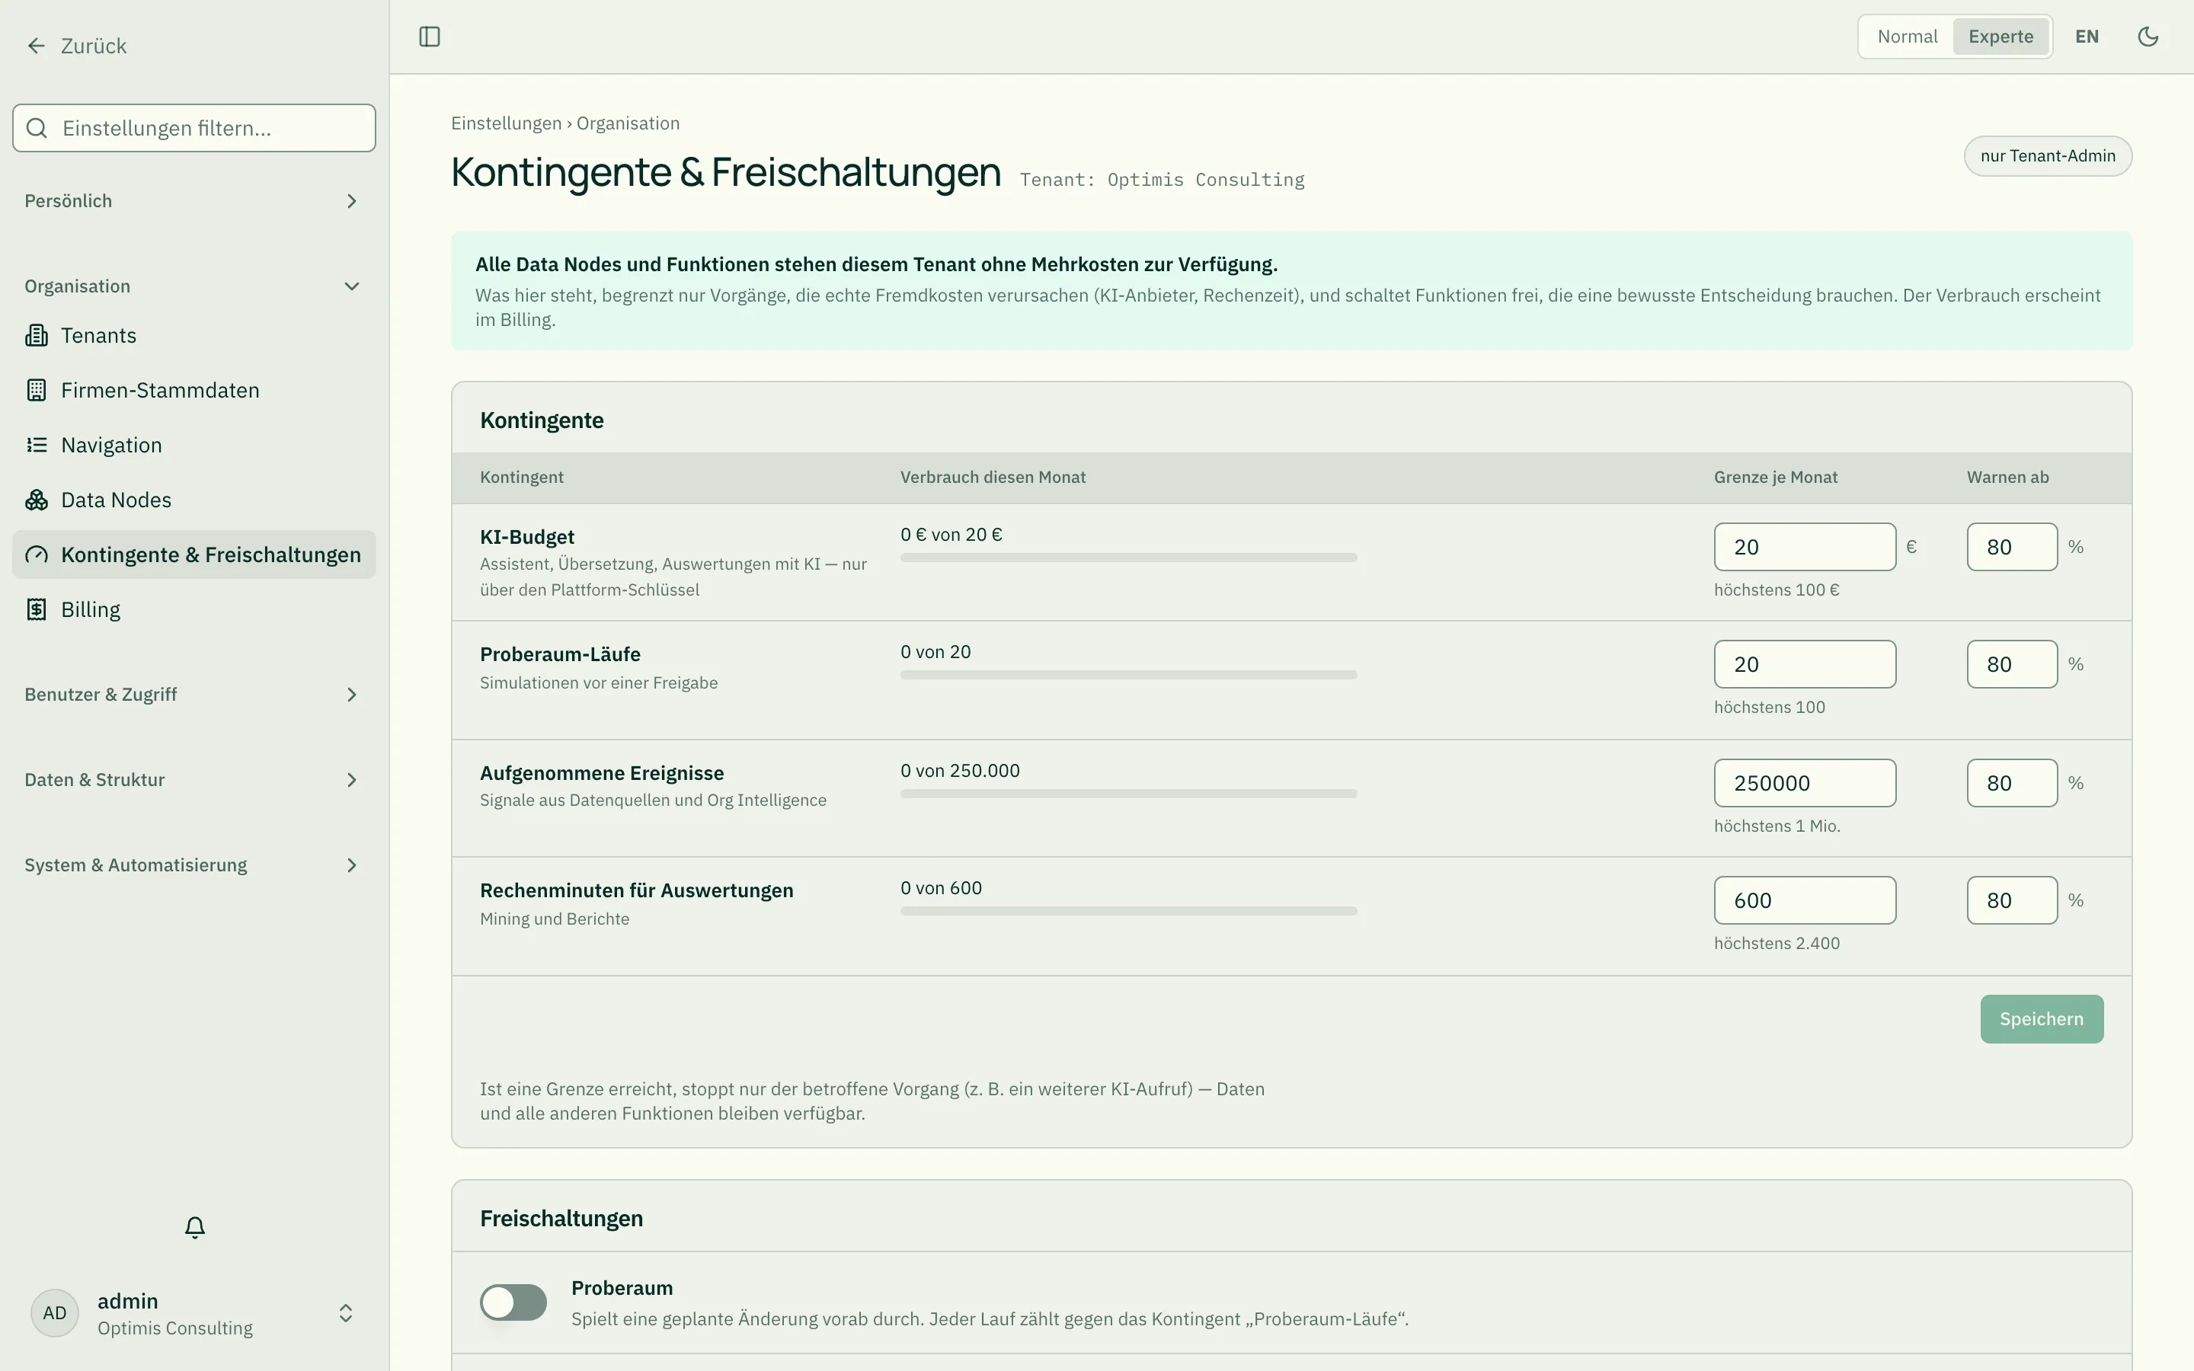Click the Kontingente gauge icon
This screenshot has height=1371, width=2194.
coord(37,555)
